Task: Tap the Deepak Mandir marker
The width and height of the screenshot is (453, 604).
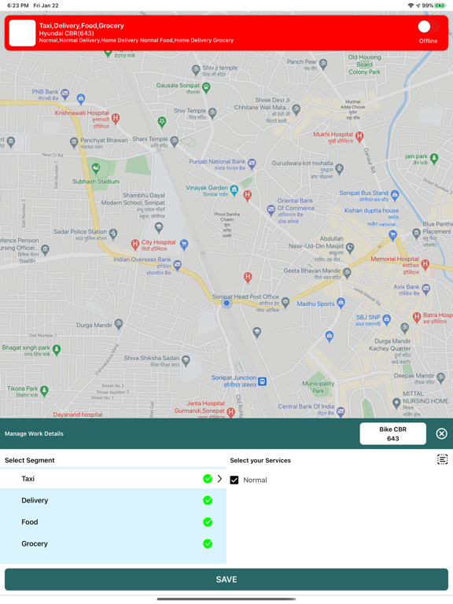Action: [x=440, y=377]
